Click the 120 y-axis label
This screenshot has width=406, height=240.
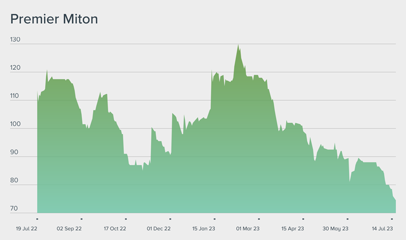[15, 68]
